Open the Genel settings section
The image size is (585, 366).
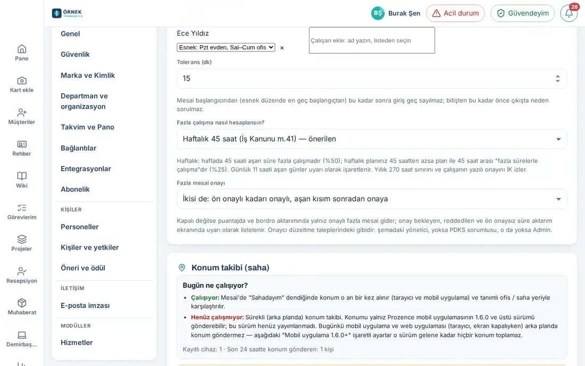click(x=70, y=34)
